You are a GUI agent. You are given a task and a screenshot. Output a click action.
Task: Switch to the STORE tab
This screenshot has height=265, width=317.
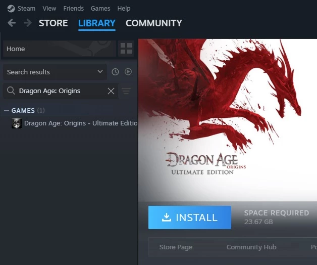pos(53,23)
